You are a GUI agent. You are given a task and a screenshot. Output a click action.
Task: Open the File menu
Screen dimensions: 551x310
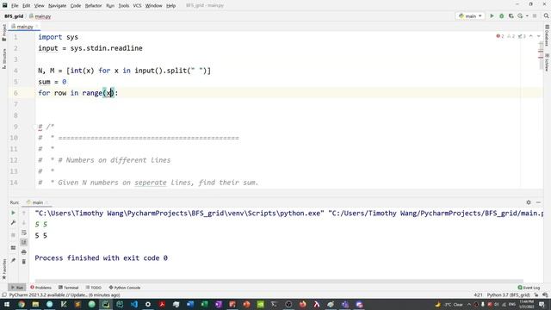pos(15,6)
